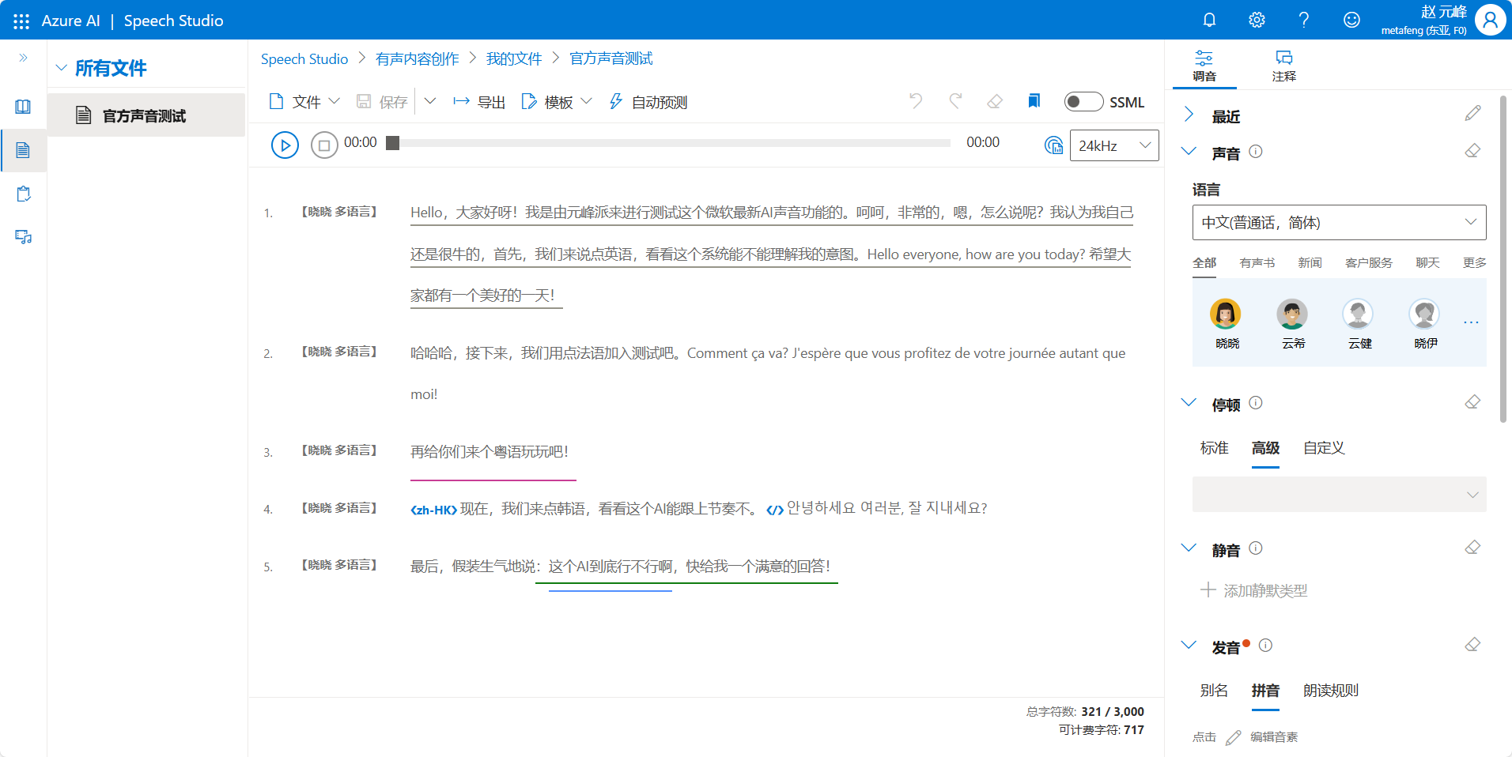The image size is (1512, 757).
Task: Open the help question mark
Action: coord(1304,20)
